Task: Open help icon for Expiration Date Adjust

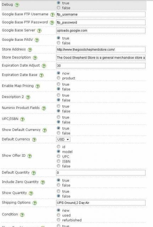Action: point(44,66)
